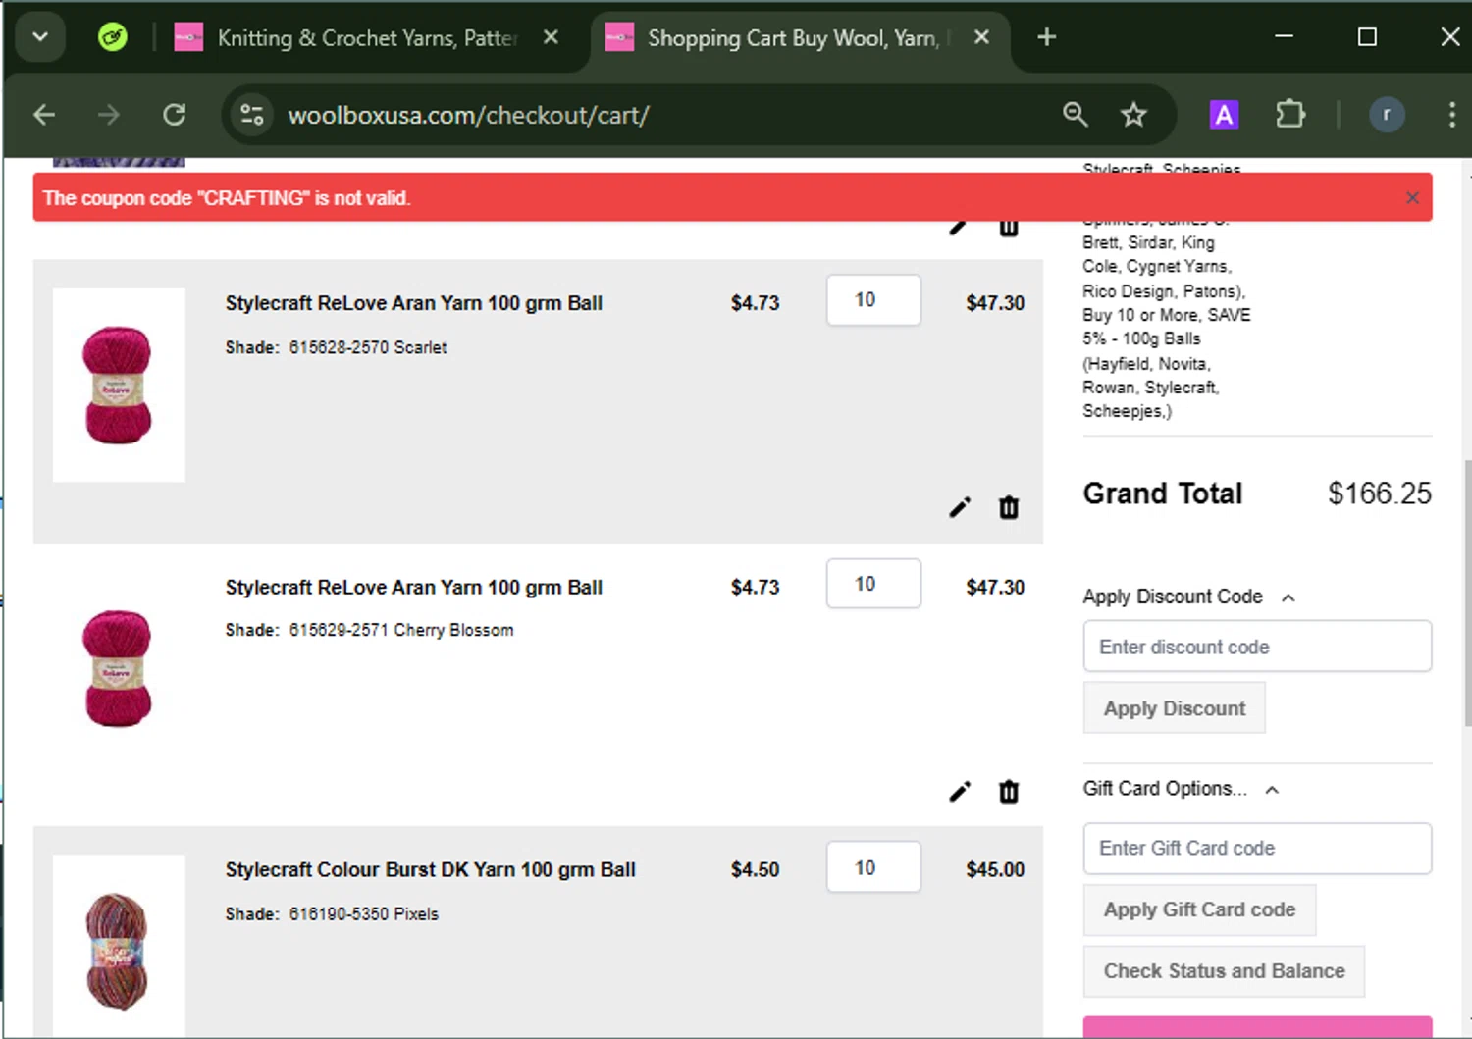
Task: Click the green circular browser icon
Action: 113,37
